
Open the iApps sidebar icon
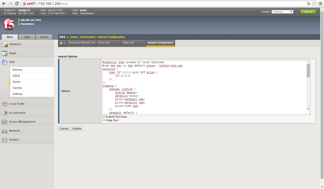click(x=5, y=53)
